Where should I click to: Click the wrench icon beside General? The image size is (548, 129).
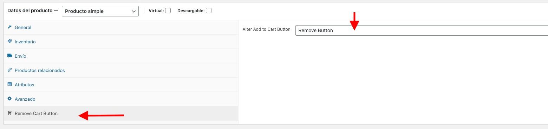tap(10, 27)
